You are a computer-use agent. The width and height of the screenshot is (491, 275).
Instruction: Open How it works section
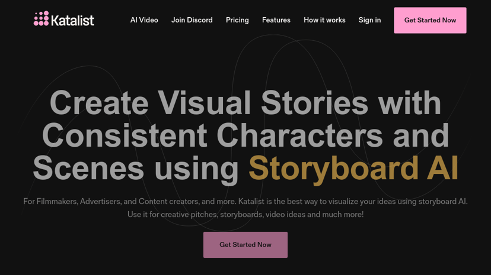point(324,20)
